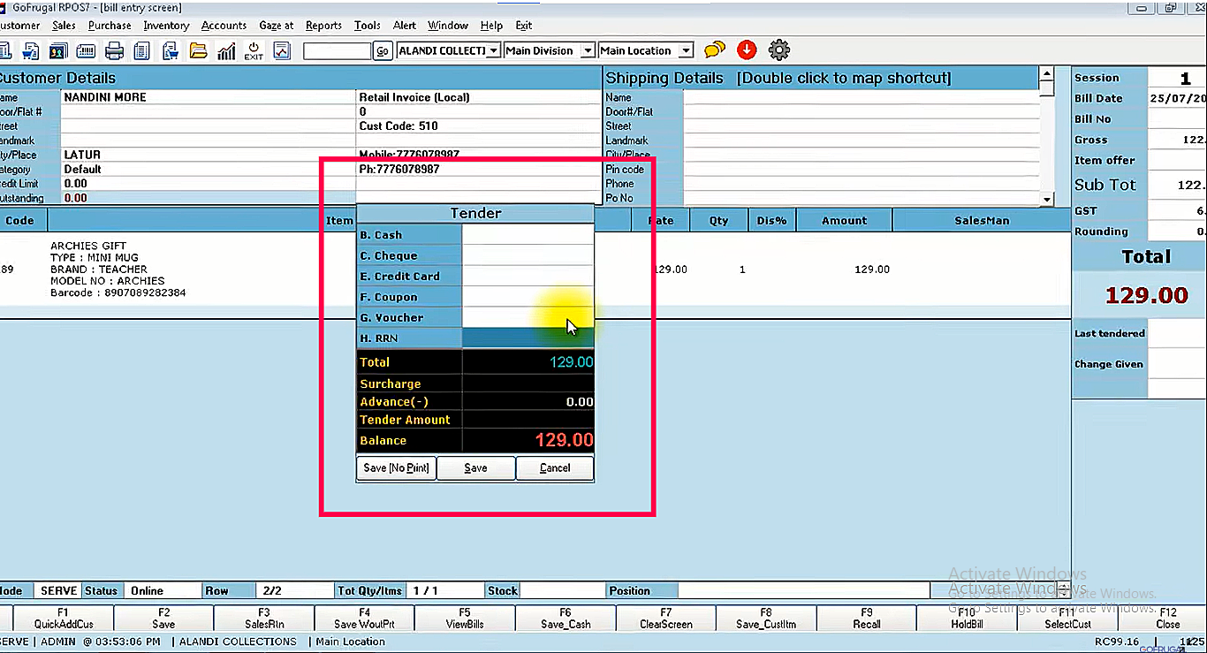Click the Go button beside the search box
Screen dimensions: 1207x653
click(383, 51)
